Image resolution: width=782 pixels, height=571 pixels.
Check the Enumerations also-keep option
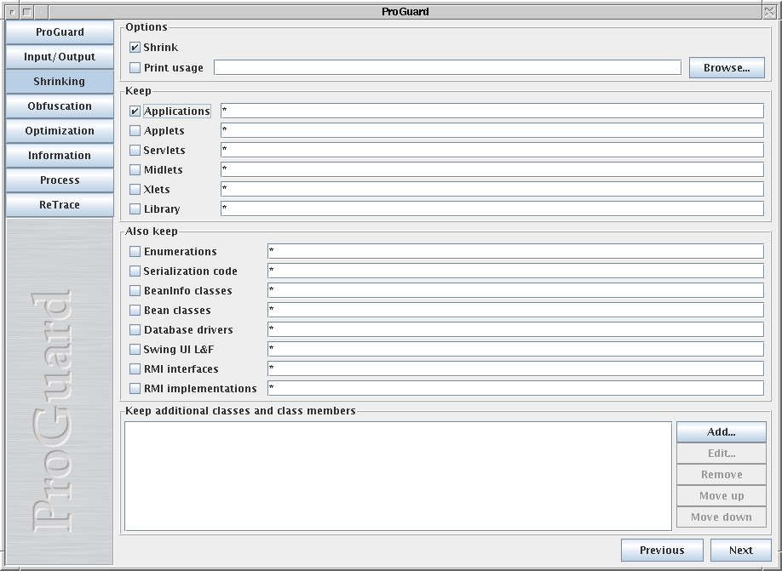pyautogui.click(x=135, y=252)
